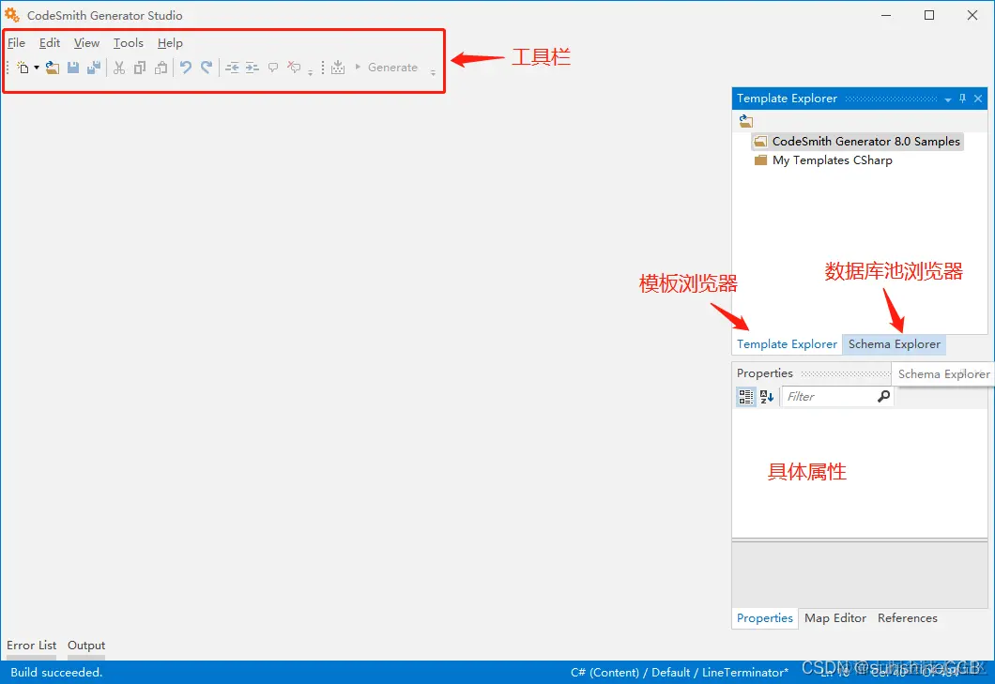995x684 pixels.
Task: Open the Output tab
Action: 86,646
